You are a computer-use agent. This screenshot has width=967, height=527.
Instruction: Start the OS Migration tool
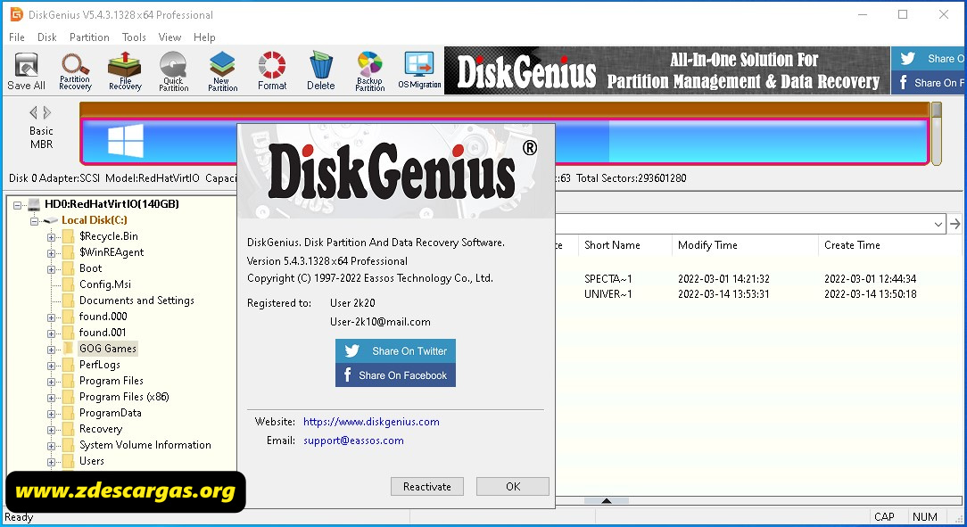point(419,70)
